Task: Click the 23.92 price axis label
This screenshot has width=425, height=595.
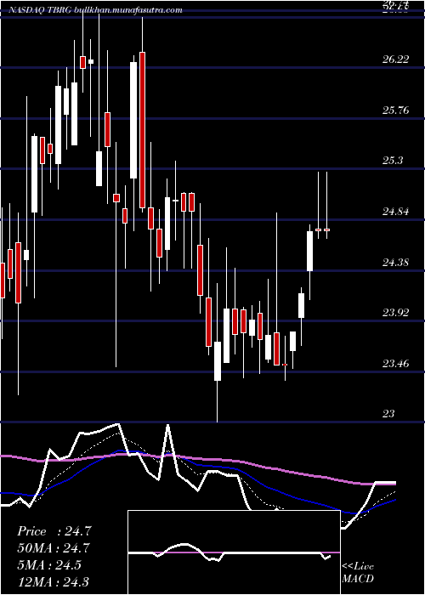Action: pyautogui.click(x=396, y=313)
